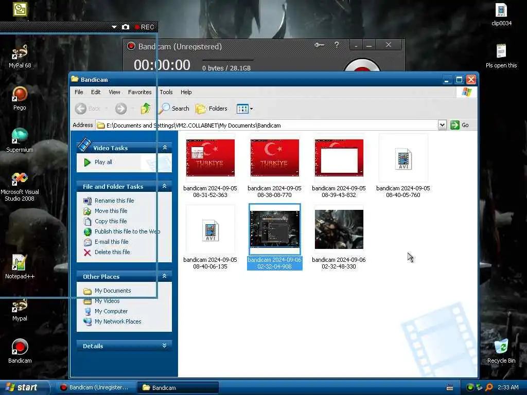Viewport: 527px width, 395px height.
Task: Toggle the Folders pane button
Action: 212,109
